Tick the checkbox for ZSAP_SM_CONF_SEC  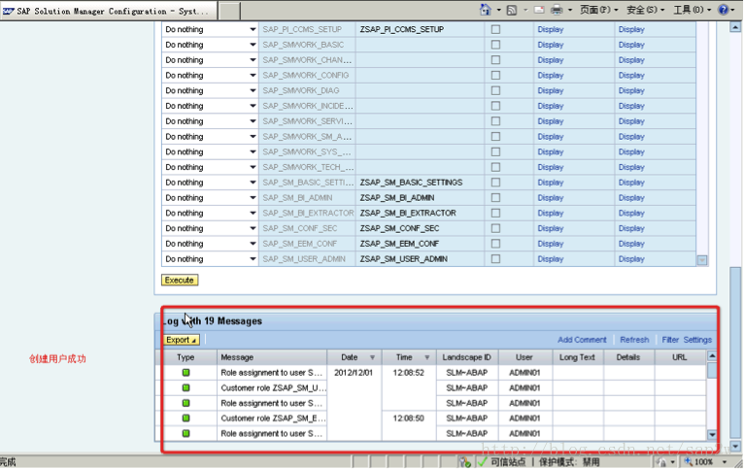pos(496,228)
